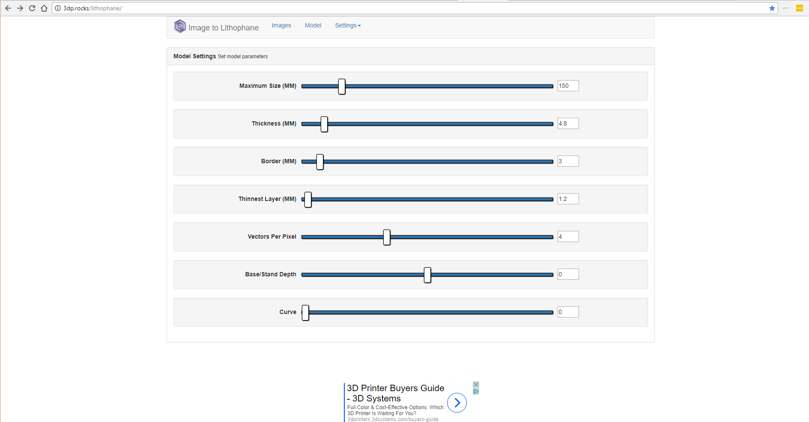
Task: Focus the Curve value field
Action: [x=568, y=312]
